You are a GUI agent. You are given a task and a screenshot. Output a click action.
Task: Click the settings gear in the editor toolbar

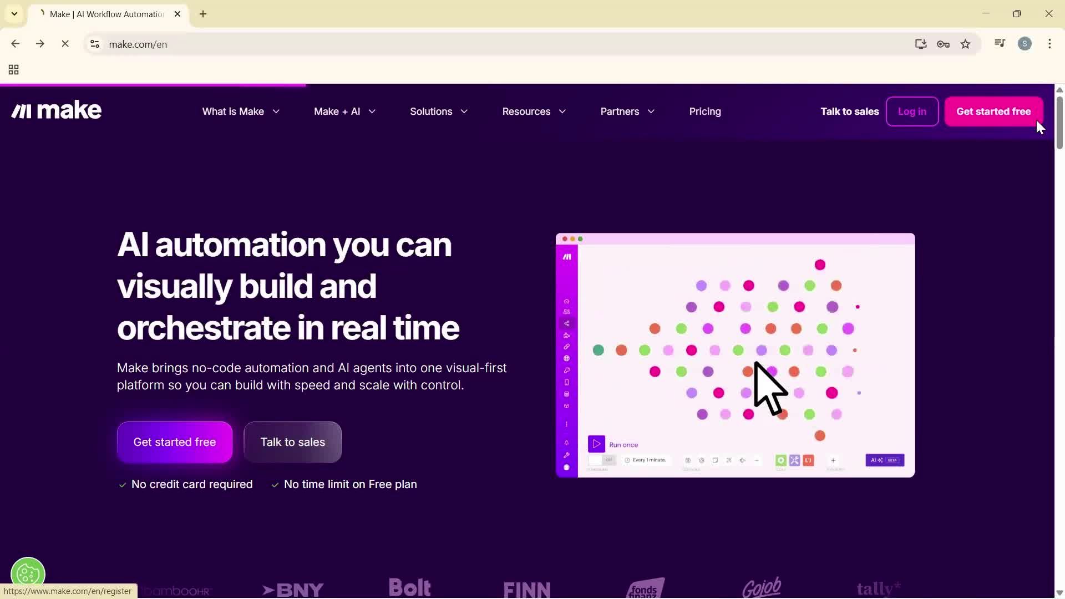(x=702, y=460)
